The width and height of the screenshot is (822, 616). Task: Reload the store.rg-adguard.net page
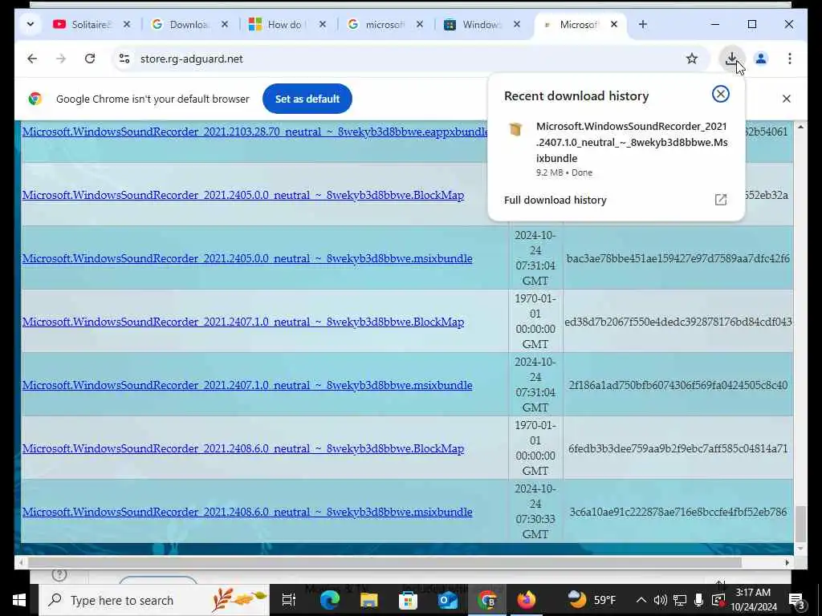click(x=90, y=59)
